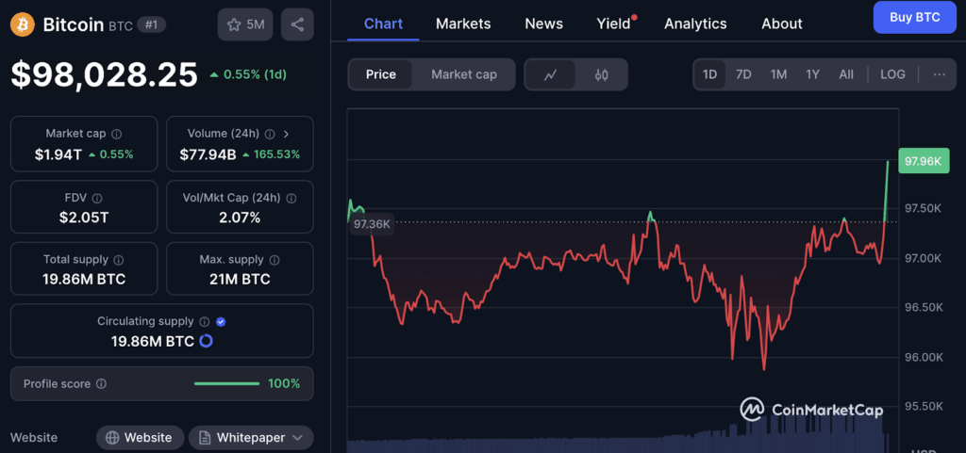
Task: Click the share icon button
Action: [297, 24]
